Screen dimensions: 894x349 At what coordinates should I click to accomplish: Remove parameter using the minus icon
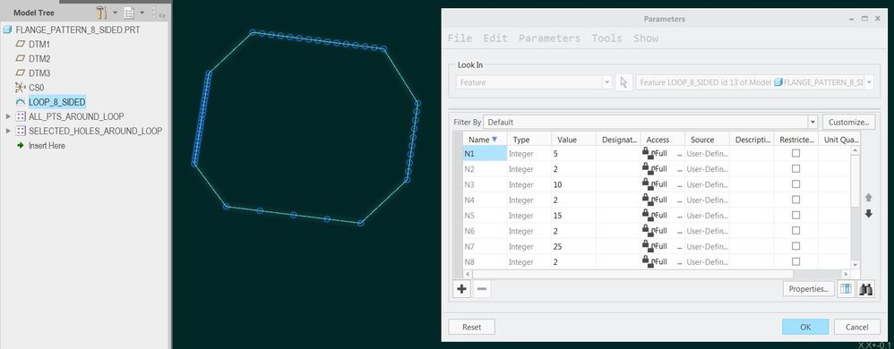point(482,289)
